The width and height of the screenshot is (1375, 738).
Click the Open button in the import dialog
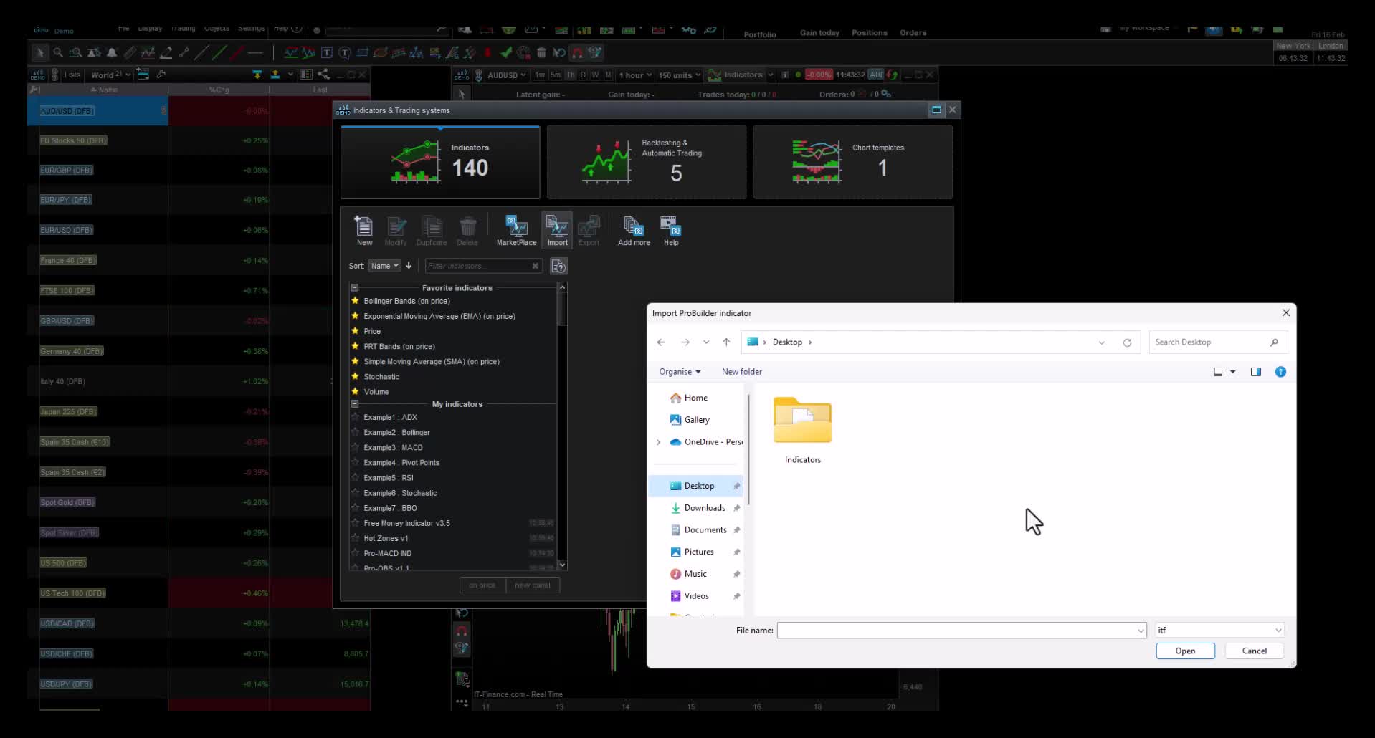(1184, 651)
